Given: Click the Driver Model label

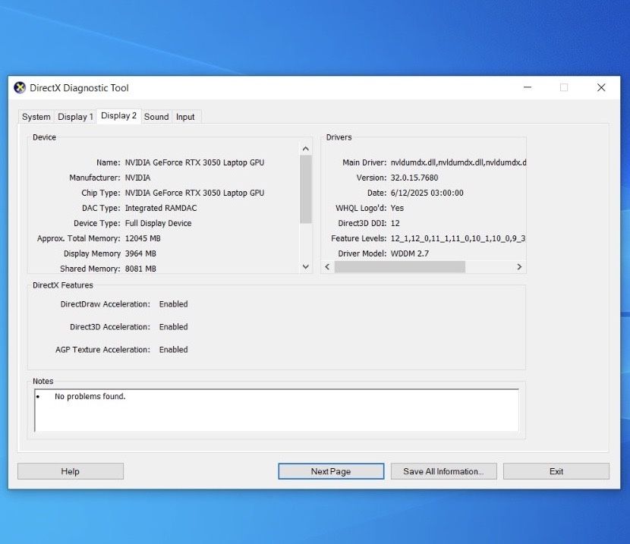Looking at the screenshot, I should click(x=362, y=253).
